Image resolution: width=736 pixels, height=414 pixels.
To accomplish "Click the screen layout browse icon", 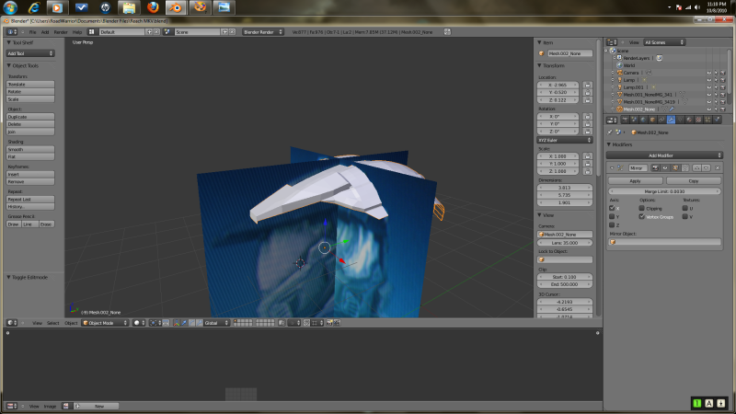I will click(91, 32).
